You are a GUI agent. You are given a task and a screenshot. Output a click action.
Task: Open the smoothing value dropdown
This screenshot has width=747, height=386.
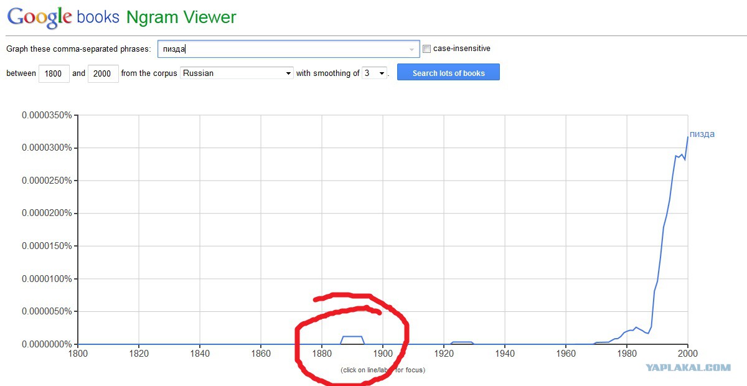coord(375,73)
